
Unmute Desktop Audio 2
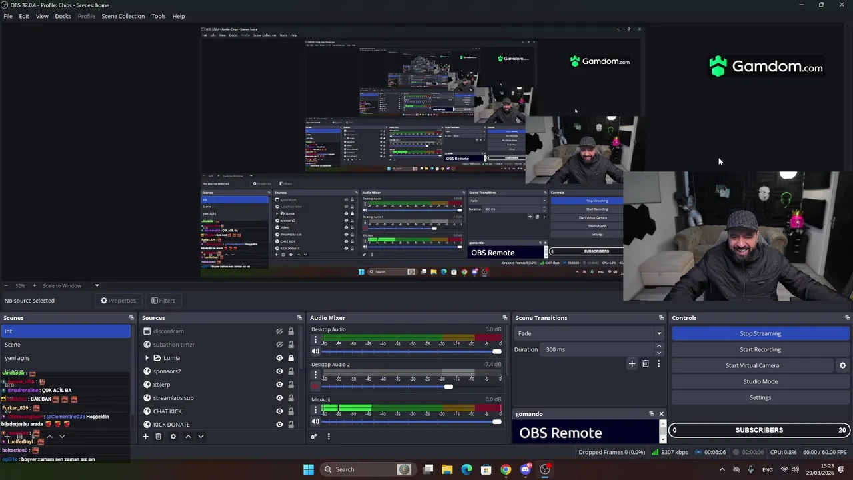[315, 387]
